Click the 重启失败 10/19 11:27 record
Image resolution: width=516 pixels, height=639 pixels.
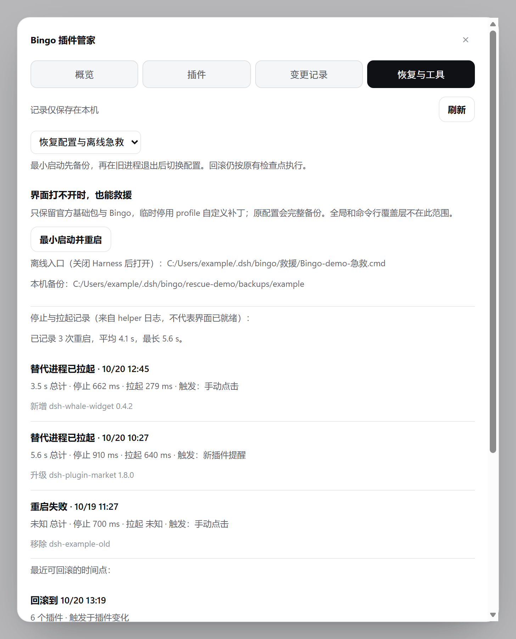[74, 507]
